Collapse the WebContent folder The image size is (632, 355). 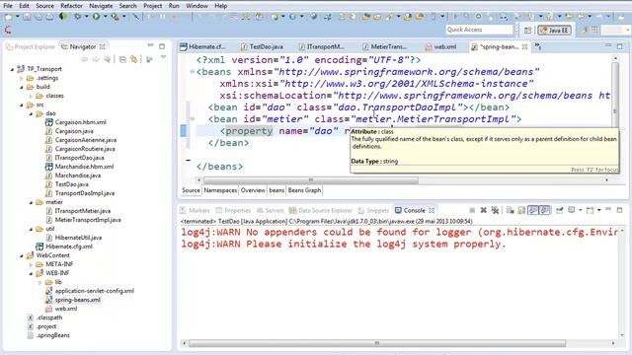point(22,255)
